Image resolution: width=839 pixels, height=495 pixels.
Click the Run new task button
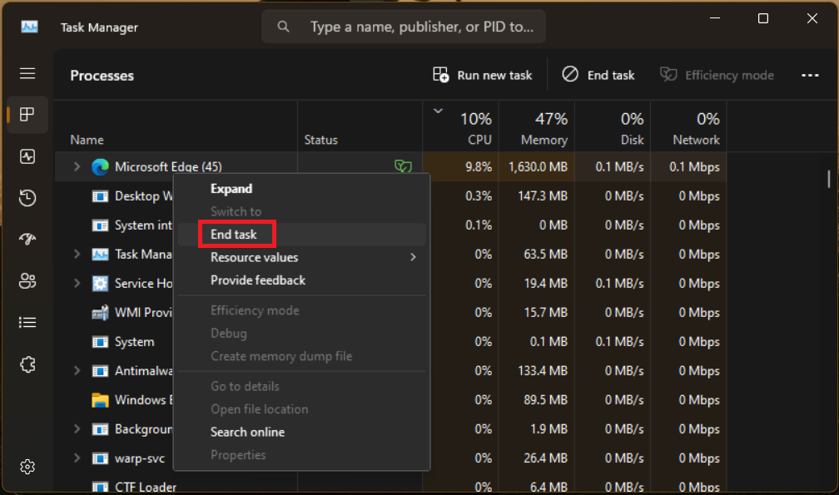pyautogui.click(x=483, y=75)
